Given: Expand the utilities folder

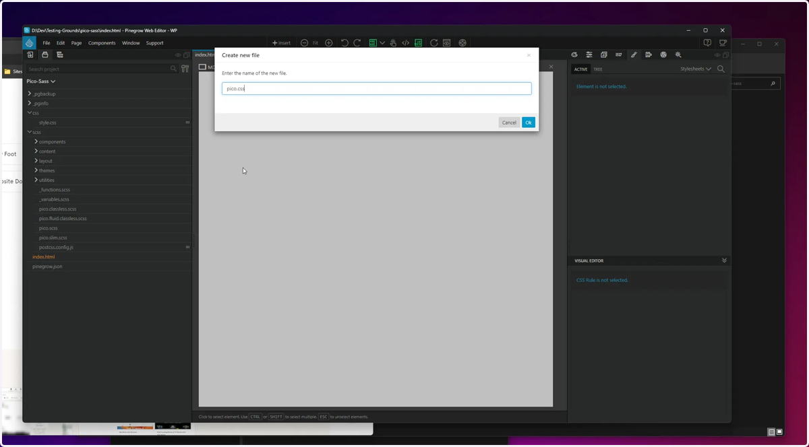Looking at the screenshot, I should point(36,180).
